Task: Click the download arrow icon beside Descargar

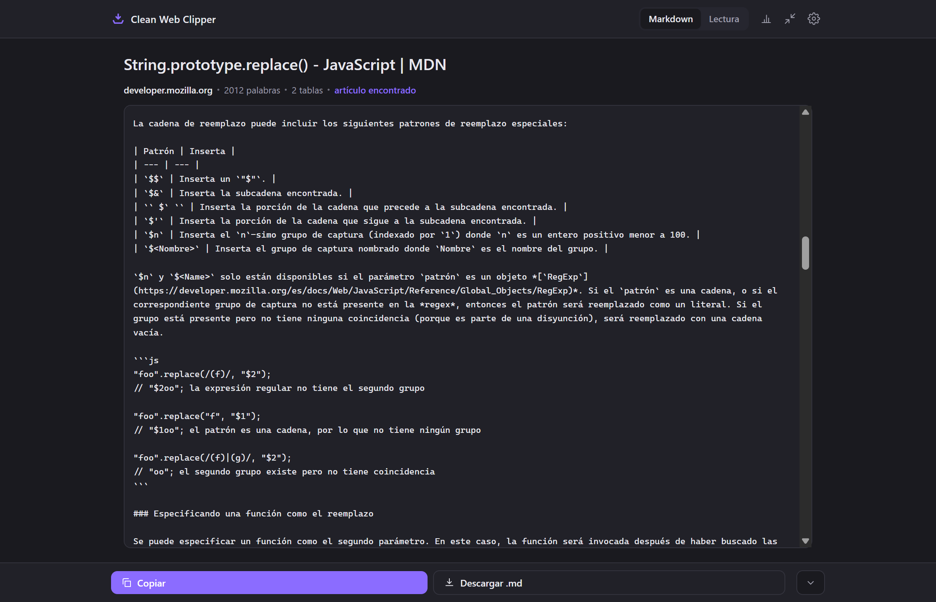Action: tap(449, 583)
